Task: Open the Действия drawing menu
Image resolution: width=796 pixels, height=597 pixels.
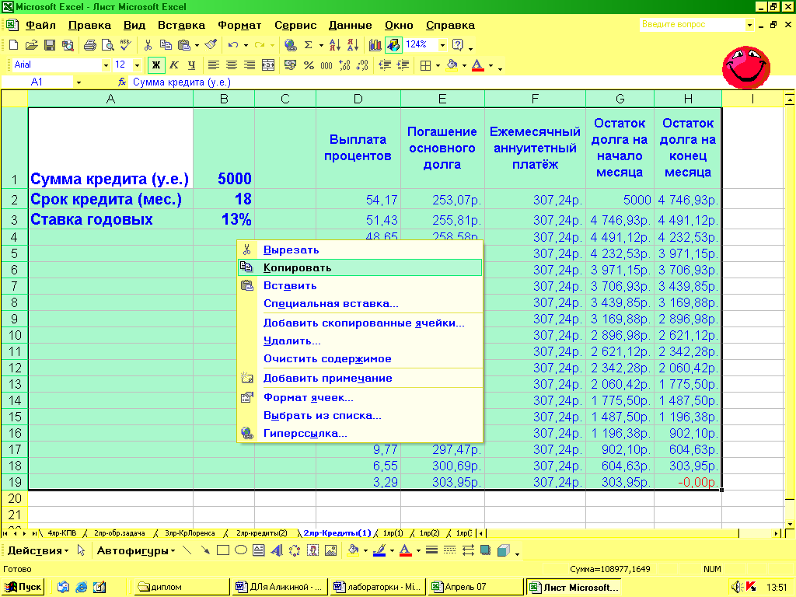Action: tap(37, 551)
